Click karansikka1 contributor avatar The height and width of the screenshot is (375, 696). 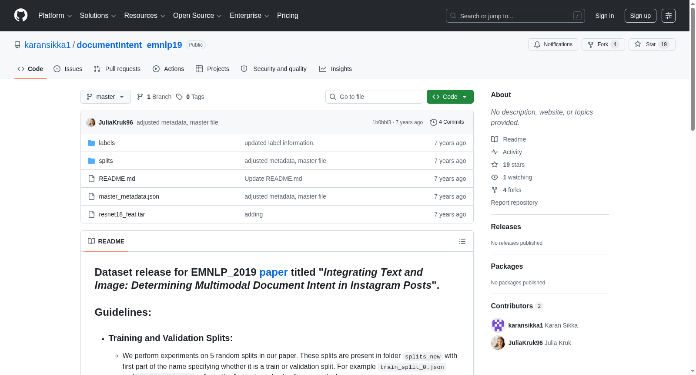pos(498,325)
